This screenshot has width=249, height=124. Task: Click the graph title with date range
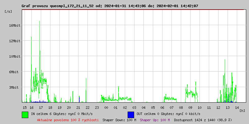(x=110, y=6)
